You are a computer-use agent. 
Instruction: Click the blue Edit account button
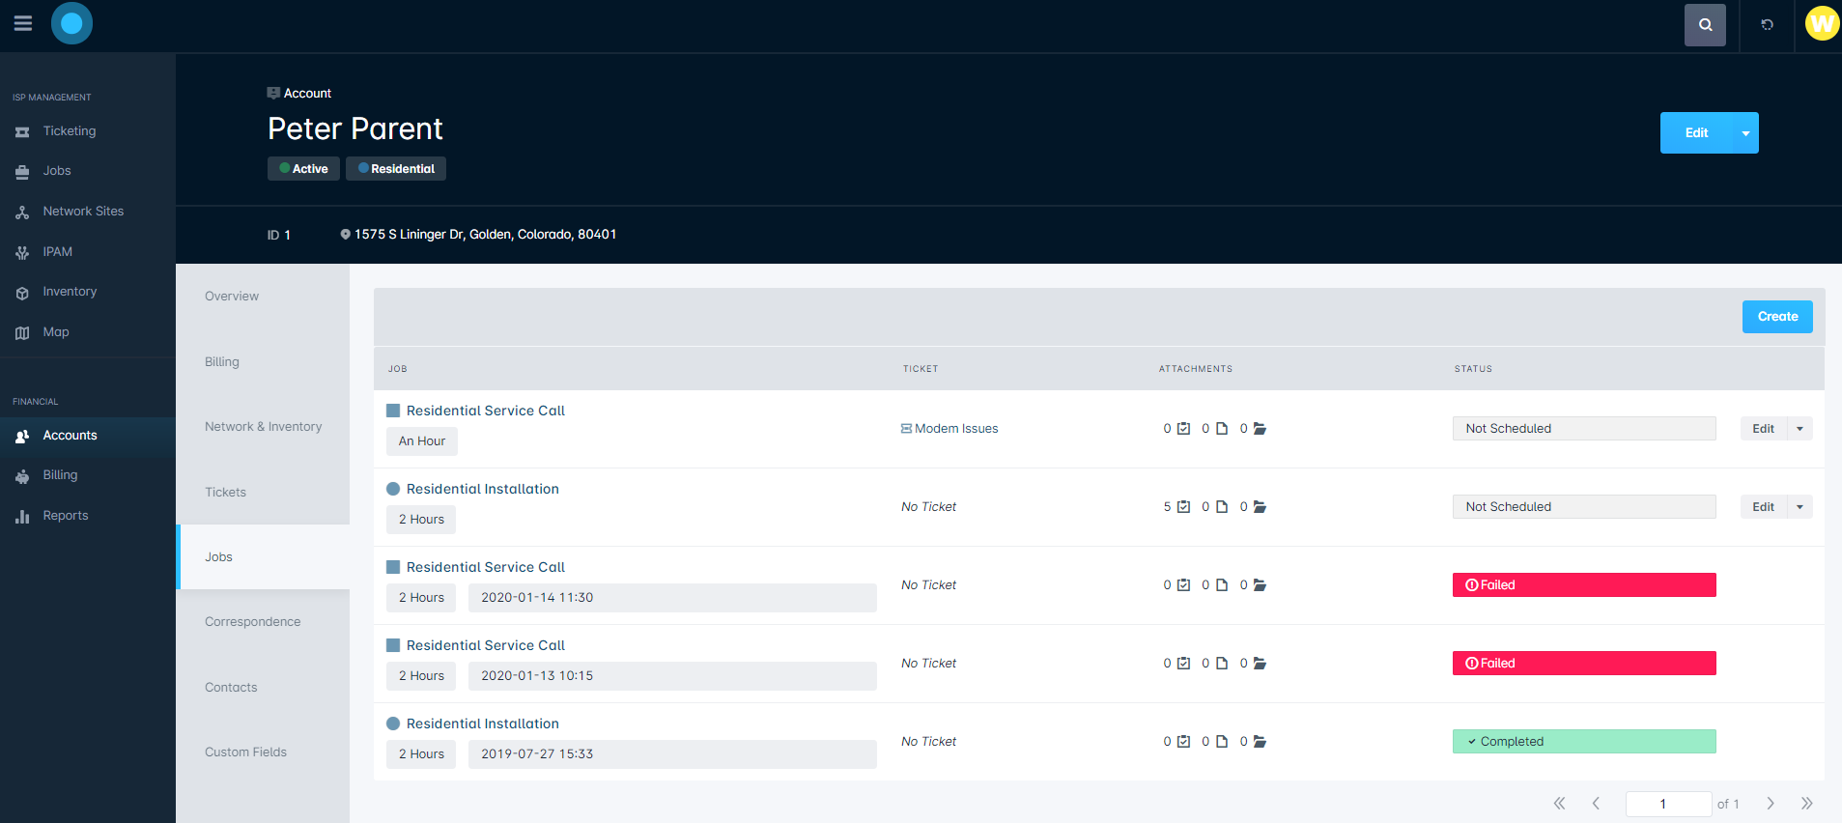pos(1696,133)
